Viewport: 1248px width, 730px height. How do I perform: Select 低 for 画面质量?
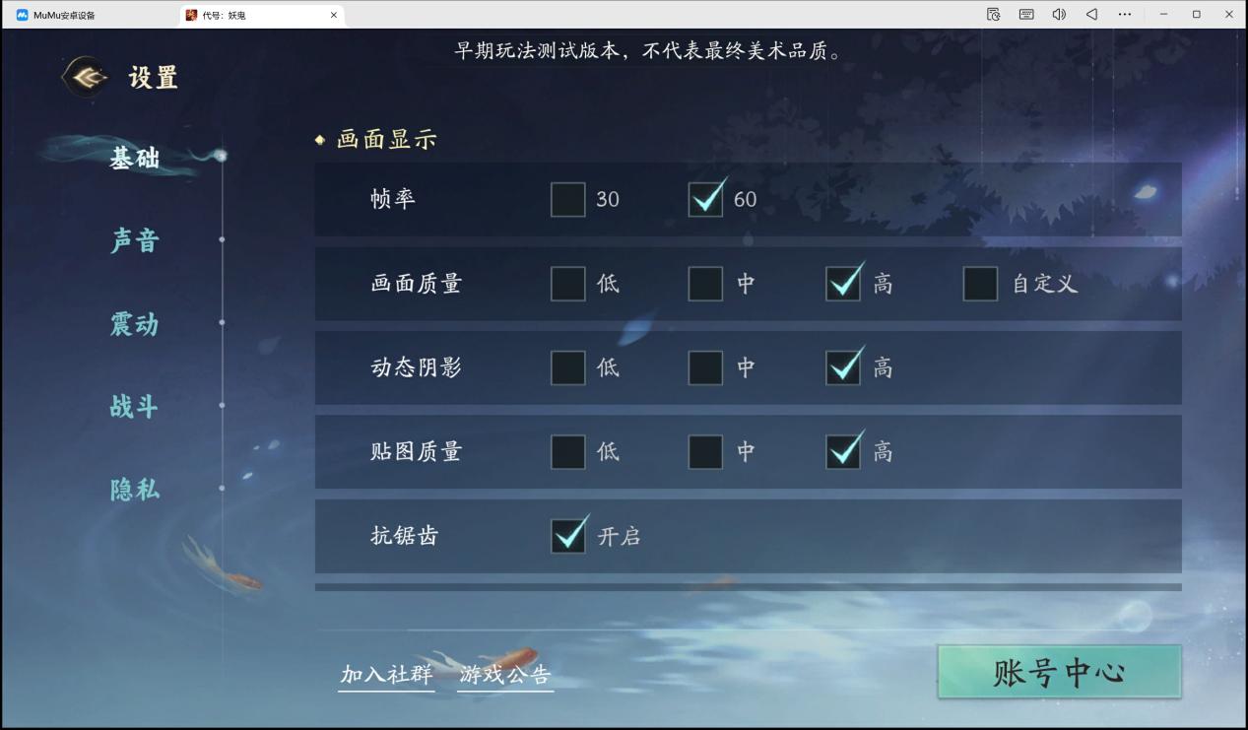(x=568, y=284)
